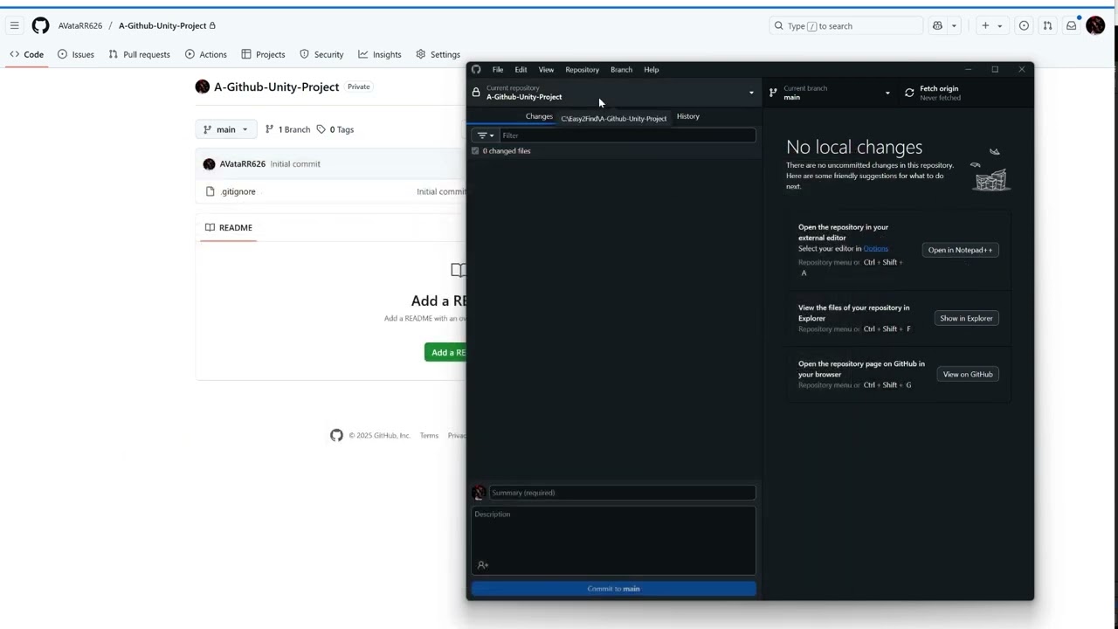The image size is (1118, 629).
Task: Switch to Code tab on GitHub
Action: (x=26, y=54)
